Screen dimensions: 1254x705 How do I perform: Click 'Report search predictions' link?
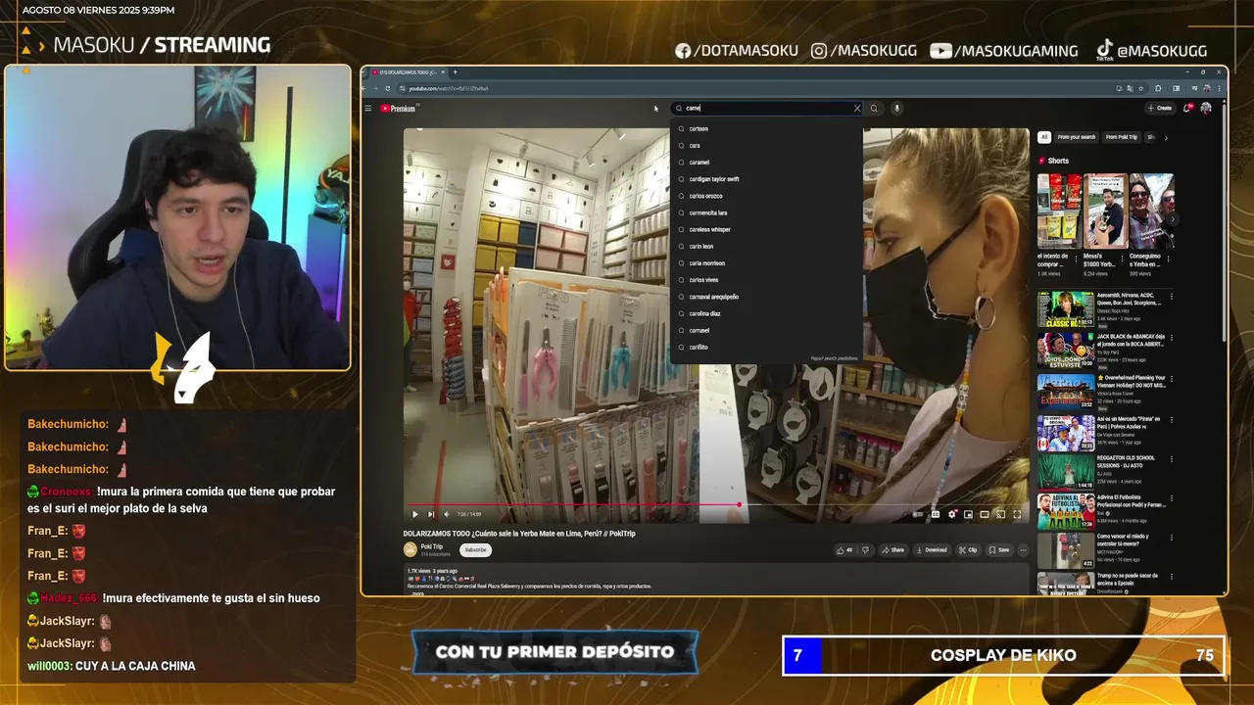pyautogui.click(x=834, y=358)
